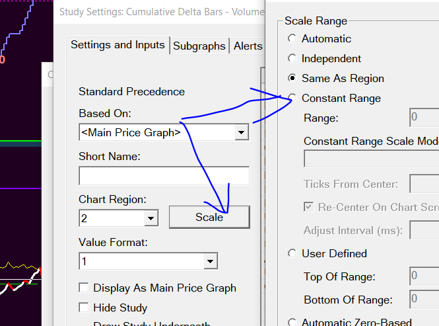Image resolution: width=439 pixels, height=326 pixels.
Task: Click the Scale button
Action: point(209,217)
